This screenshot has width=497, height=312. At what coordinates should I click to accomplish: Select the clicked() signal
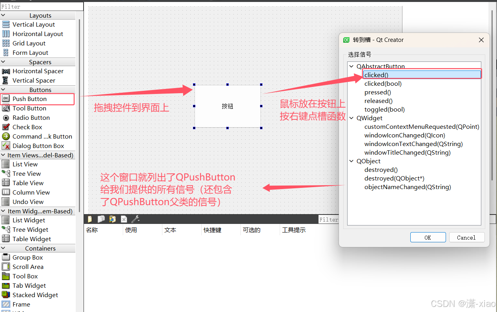click(422, 75)
